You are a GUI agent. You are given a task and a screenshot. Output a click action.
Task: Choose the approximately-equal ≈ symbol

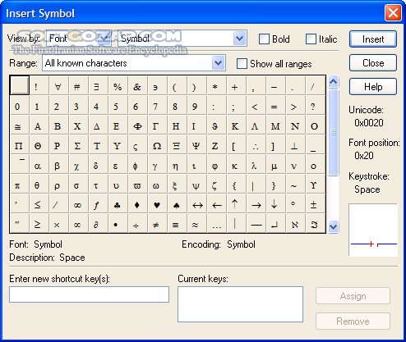[197, 223]
